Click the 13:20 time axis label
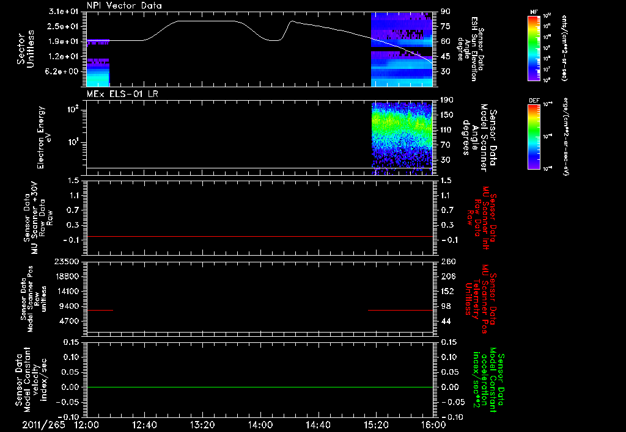Screen dimensions: 626x432 pyautogui.click(x=202, y=425)
